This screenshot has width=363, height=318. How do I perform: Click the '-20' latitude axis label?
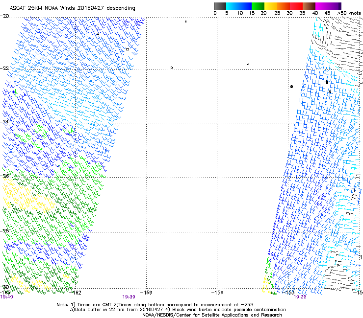click(4, 16)
